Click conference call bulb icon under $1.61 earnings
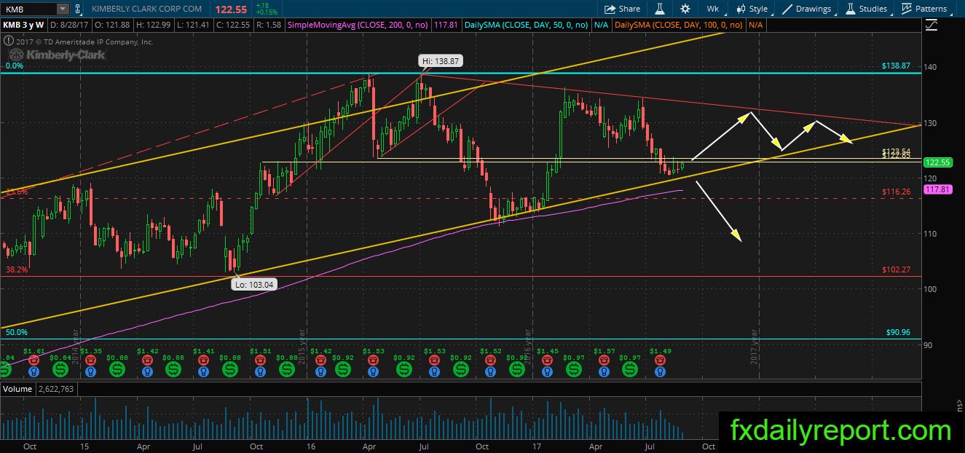The width and height of the screenshot is (965, 453). tap(34, 370)
